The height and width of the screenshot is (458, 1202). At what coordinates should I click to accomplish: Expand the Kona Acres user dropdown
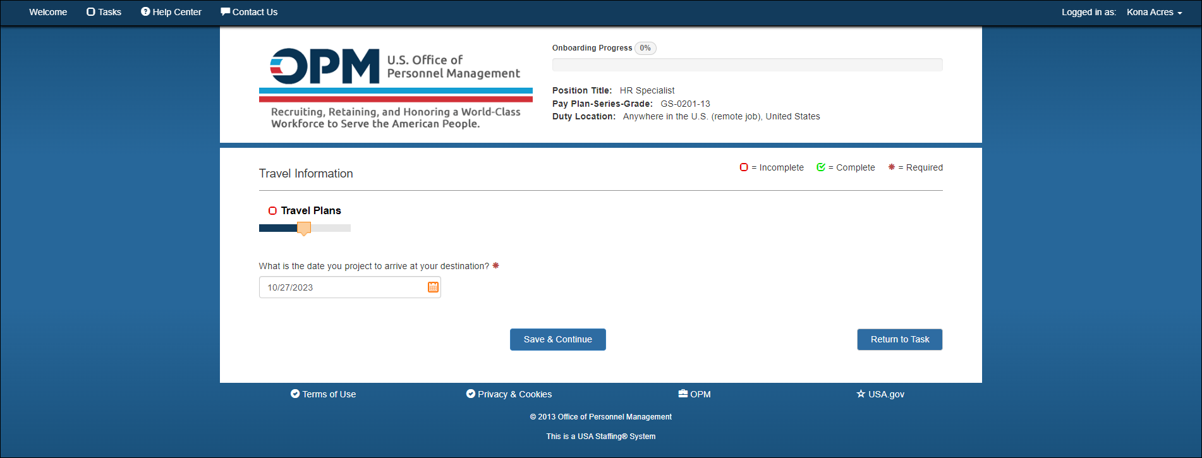1154,12
